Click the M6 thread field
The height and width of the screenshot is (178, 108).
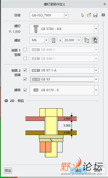(37, 40)
